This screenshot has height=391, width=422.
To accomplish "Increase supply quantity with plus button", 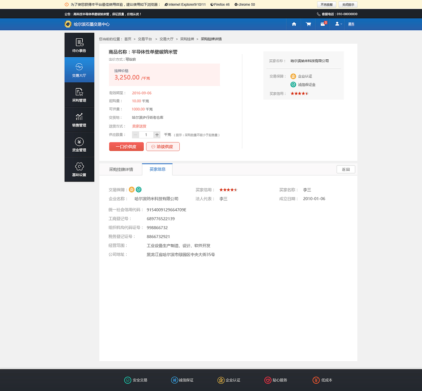I will [x=157, y=135].
